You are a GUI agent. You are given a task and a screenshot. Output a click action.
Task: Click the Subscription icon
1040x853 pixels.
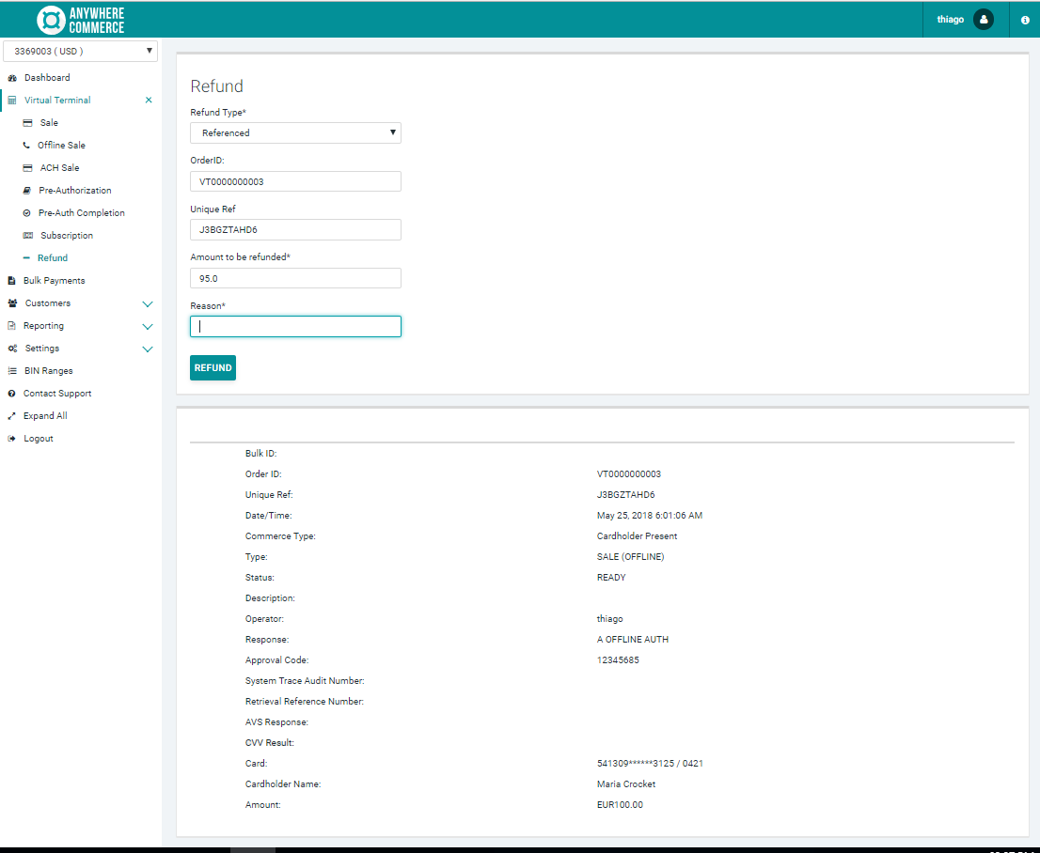[28, 235]
